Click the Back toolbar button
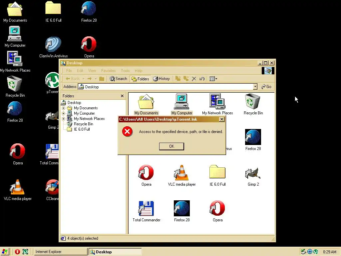The height and width of the screenshot is (256, 341). 73,79
